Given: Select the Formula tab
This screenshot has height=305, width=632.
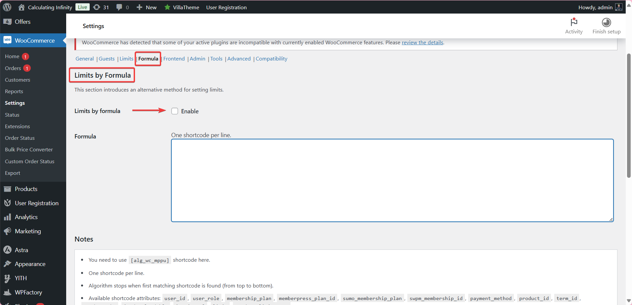Looking at the screenshot, I should point(148,58).
